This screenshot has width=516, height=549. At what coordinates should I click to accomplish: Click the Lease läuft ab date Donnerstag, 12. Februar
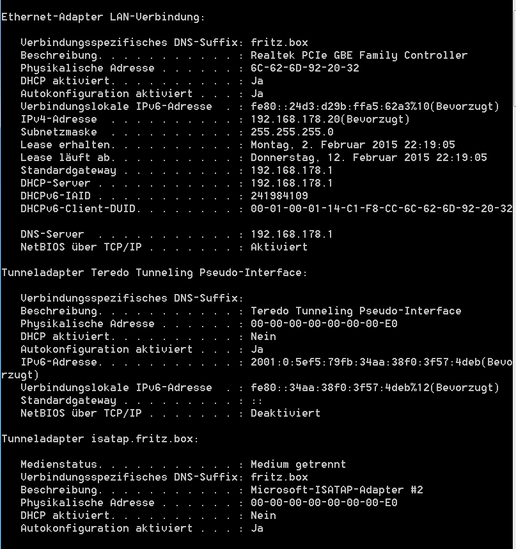click(x=368, y=158)
